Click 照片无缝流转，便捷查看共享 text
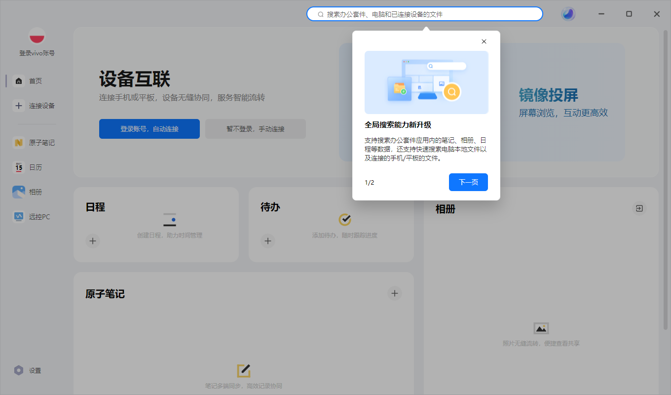Screen dimensions: 671x395 (x=541, y=343)
